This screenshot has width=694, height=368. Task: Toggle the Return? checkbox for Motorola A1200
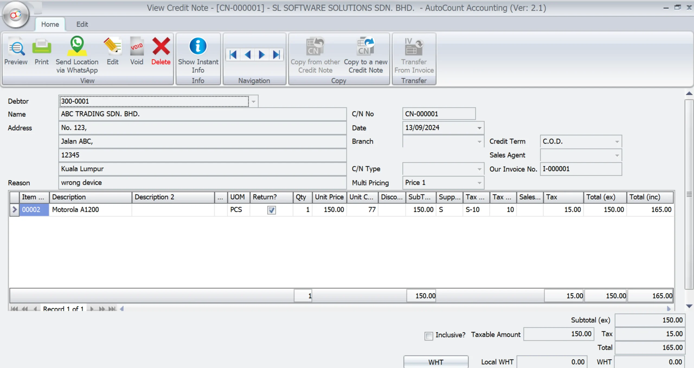[x=271, y=210]
